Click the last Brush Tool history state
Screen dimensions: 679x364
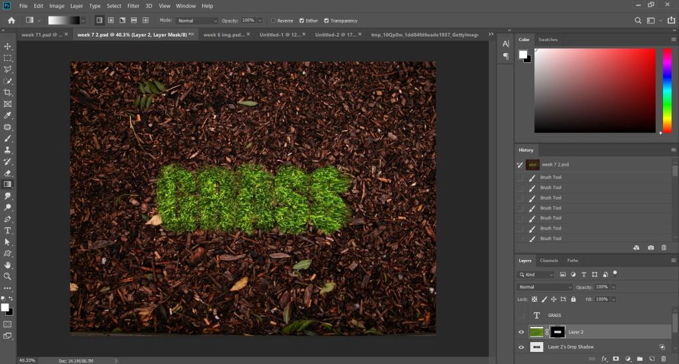pos(550,238)
